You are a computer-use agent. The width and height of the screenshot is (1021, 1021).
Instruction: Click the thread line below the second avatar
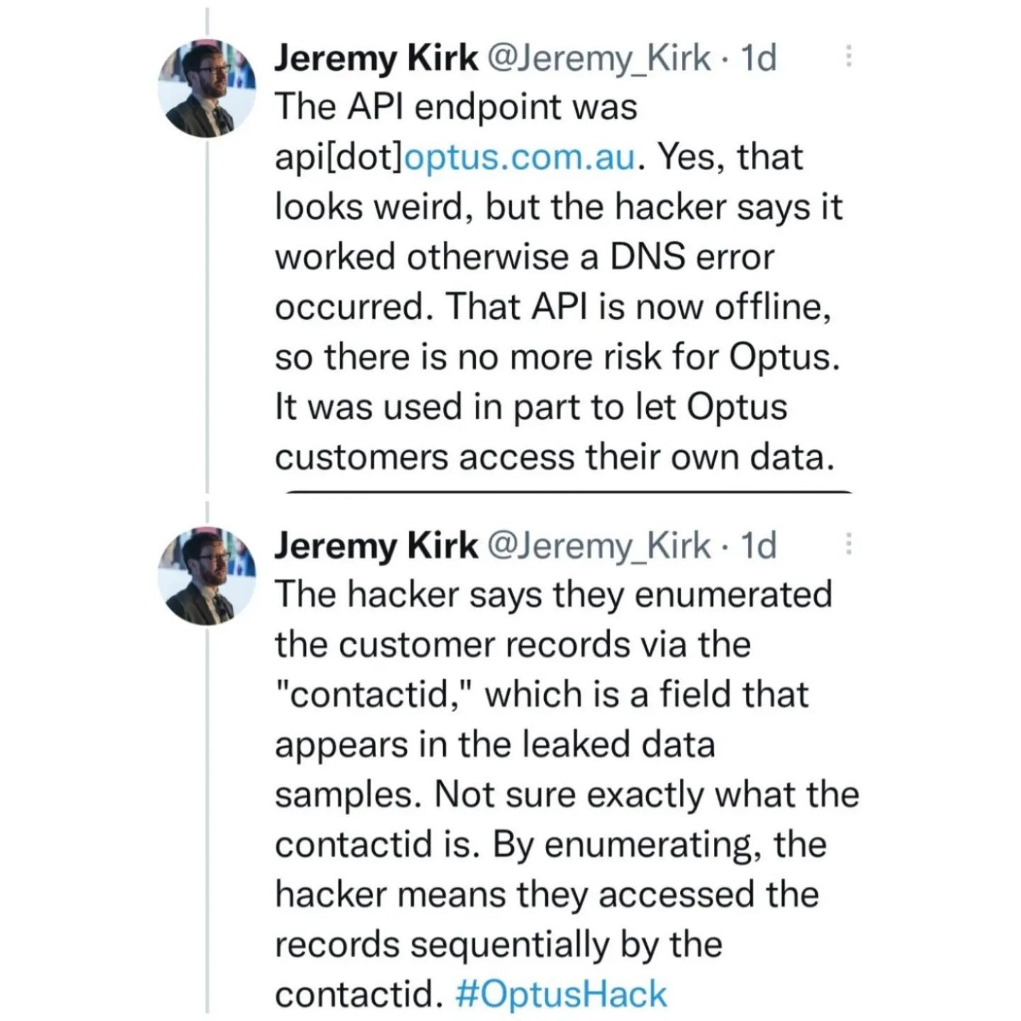tap(207, 817)
